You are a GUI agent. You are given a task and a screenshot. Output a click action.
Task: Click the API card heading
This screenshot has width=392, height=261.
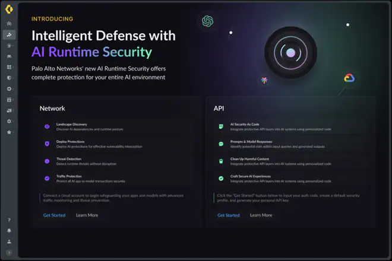[219, 109]
